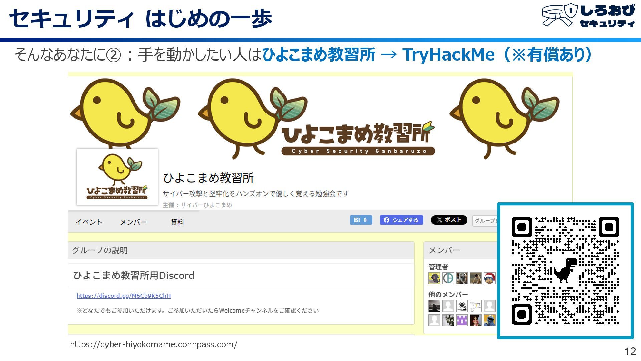Open the 資料 tab

177,222
